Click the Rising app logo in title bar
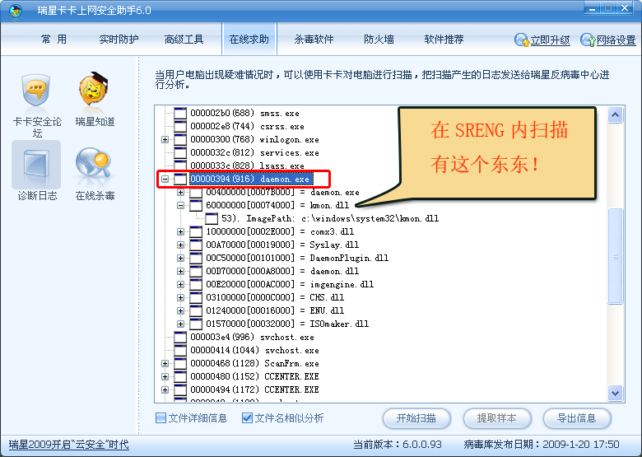The image size is (642, 457). pyautogui.click(x=16, y=11)
